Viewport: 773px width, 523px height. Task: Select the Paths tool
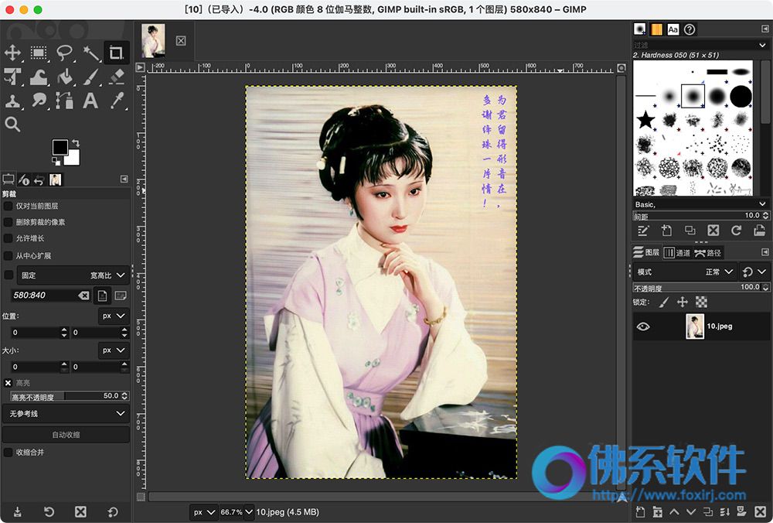point(64,101)
